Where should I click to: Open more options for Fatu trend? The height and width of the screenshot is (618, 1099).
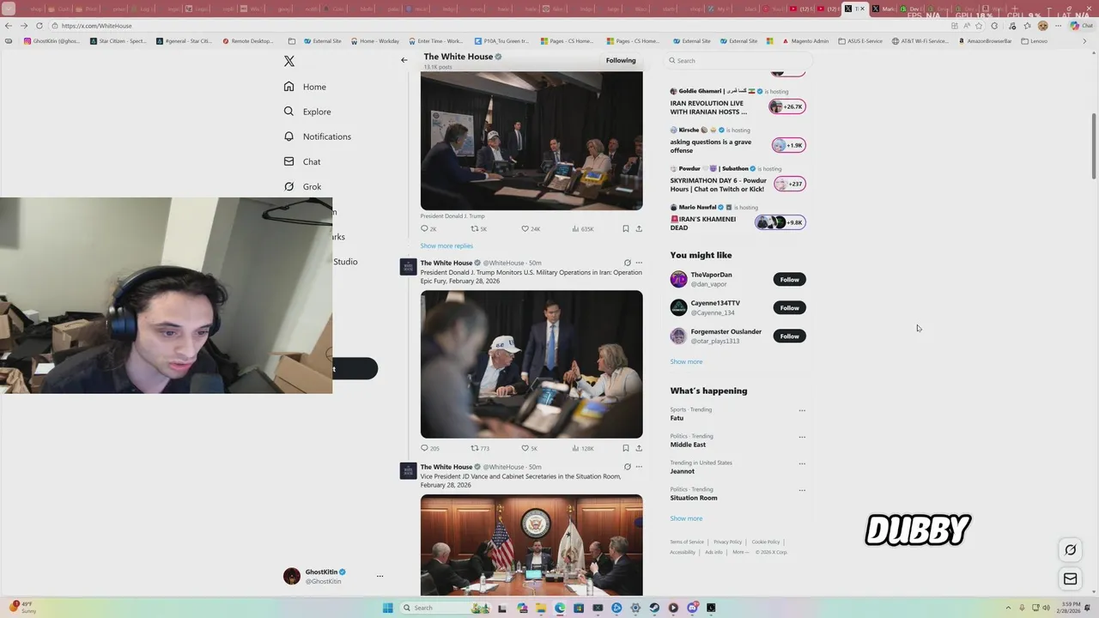[802, 410]
